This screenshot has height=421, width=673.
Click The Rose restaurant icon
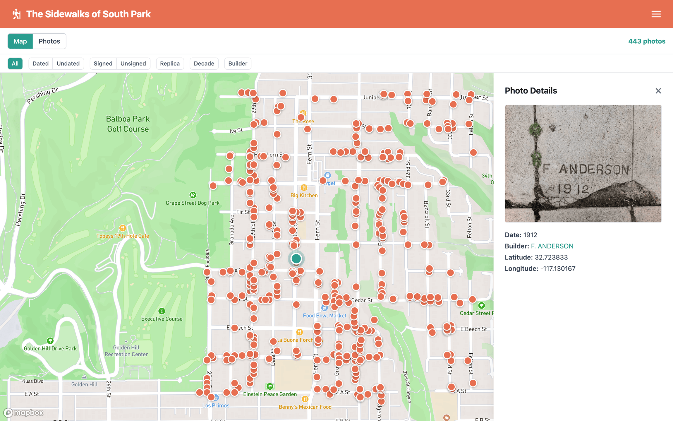coord(303,113)
